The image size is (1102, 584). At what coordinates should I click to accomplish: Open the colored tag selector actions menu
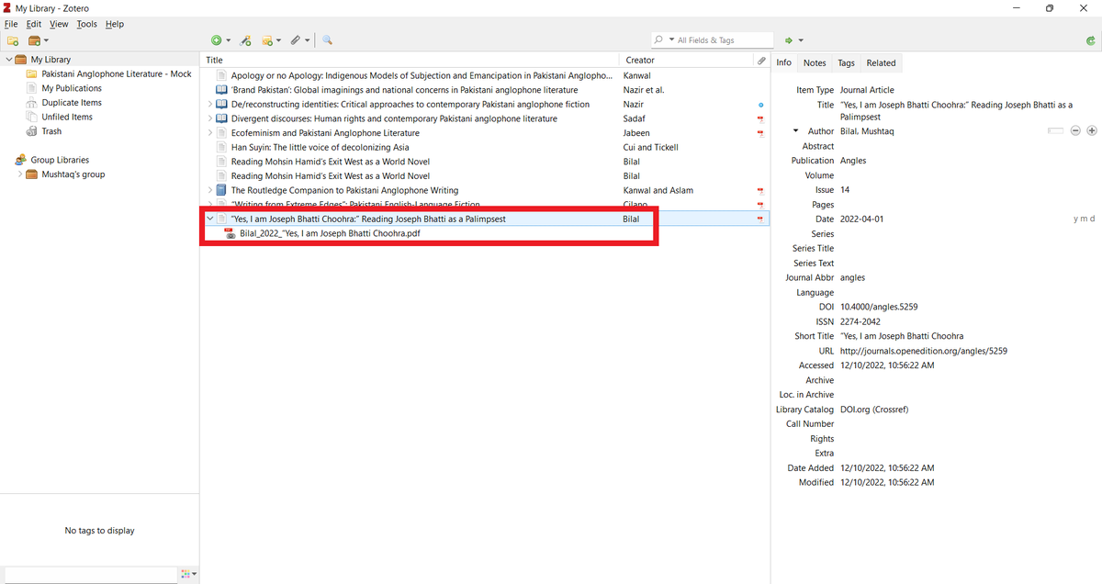(188, 575)
